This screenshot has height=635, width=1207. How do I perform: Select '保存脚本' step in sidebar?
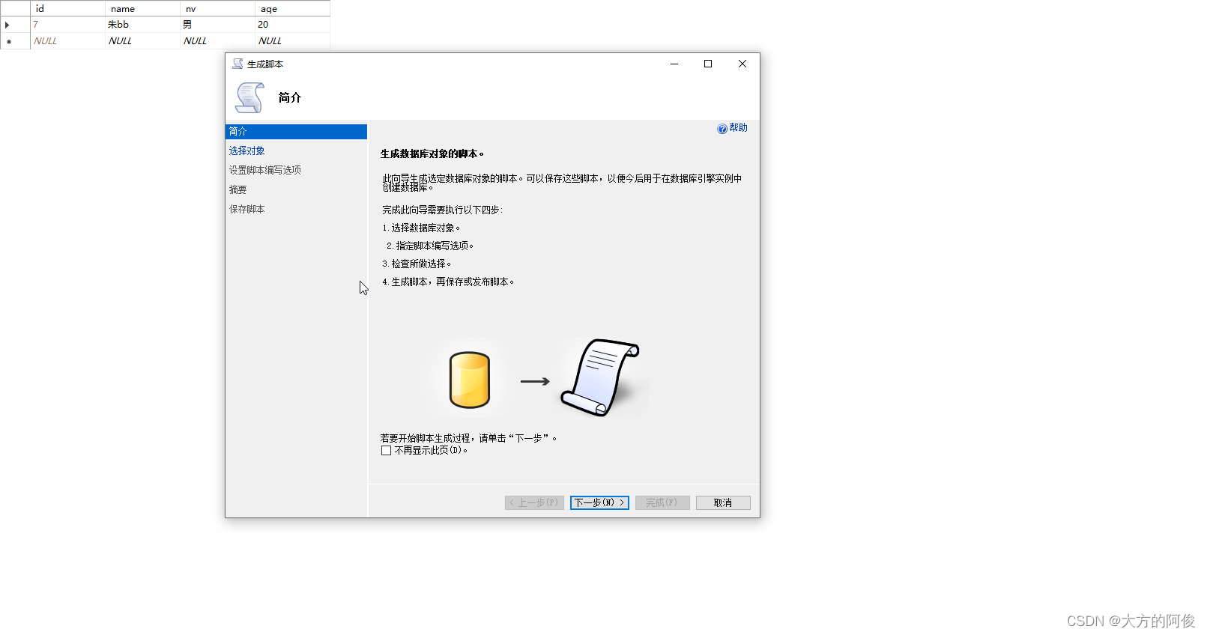pos(247,210)
